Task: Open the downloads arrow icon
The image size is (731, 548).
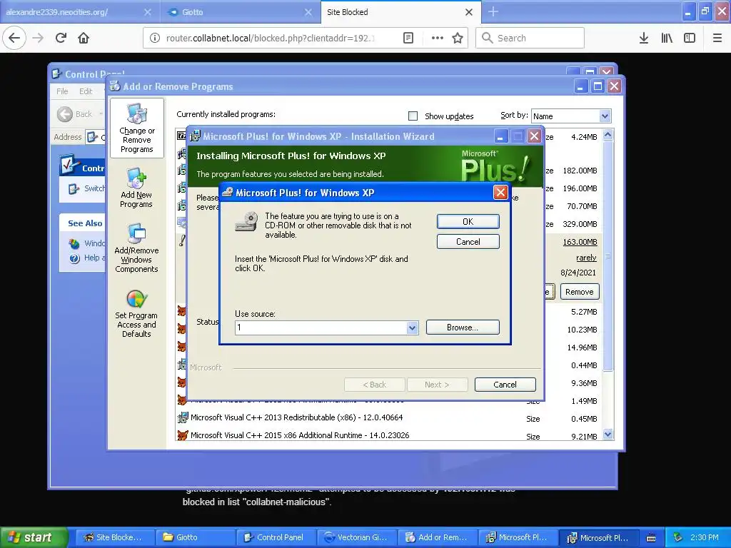Action: pyautogui.click(x=644, y=38)
